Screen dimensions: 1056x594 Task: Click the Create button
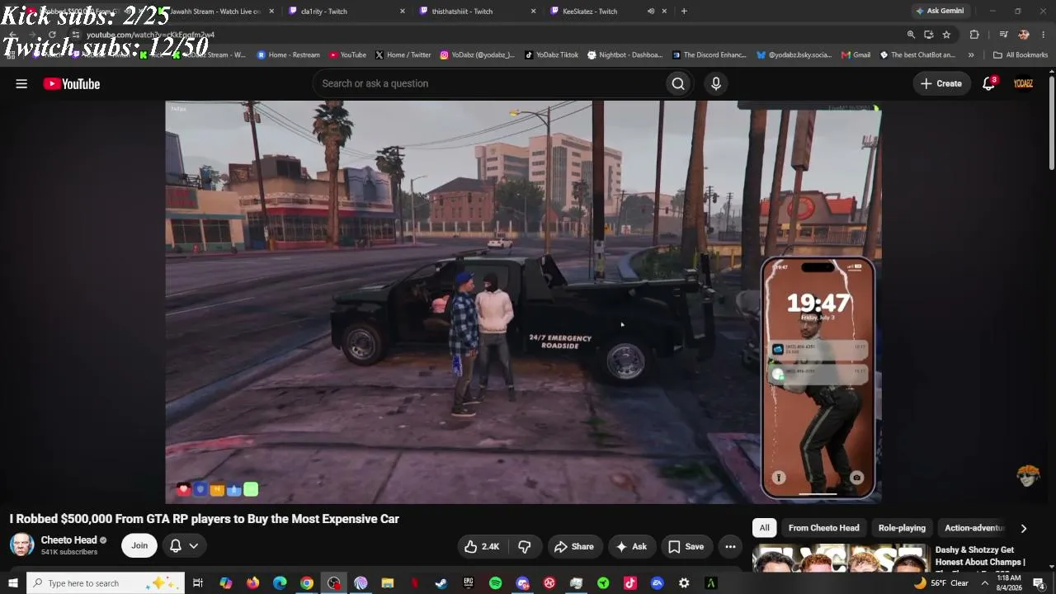941,83
